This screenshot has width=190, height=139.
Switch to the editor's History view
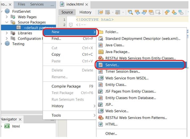coord(85,12)
